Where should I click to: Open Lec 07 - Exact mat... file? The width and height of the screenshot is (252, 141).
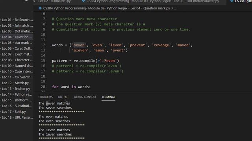[17, 54]
